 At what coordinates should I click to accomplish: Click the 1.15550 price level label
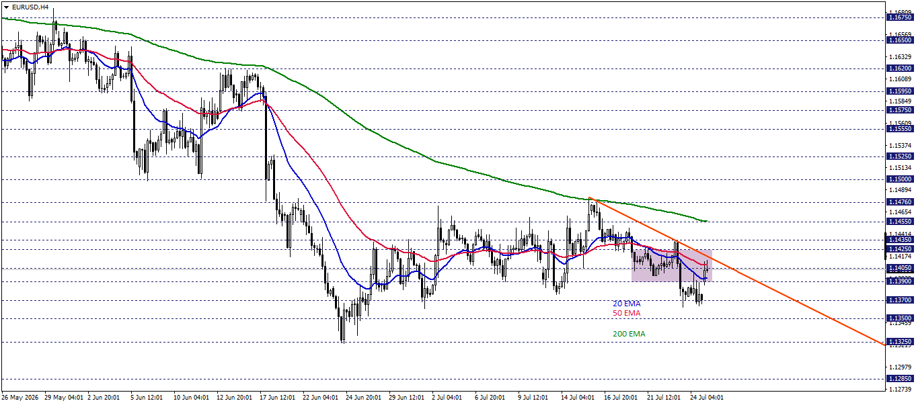(901, 128)
